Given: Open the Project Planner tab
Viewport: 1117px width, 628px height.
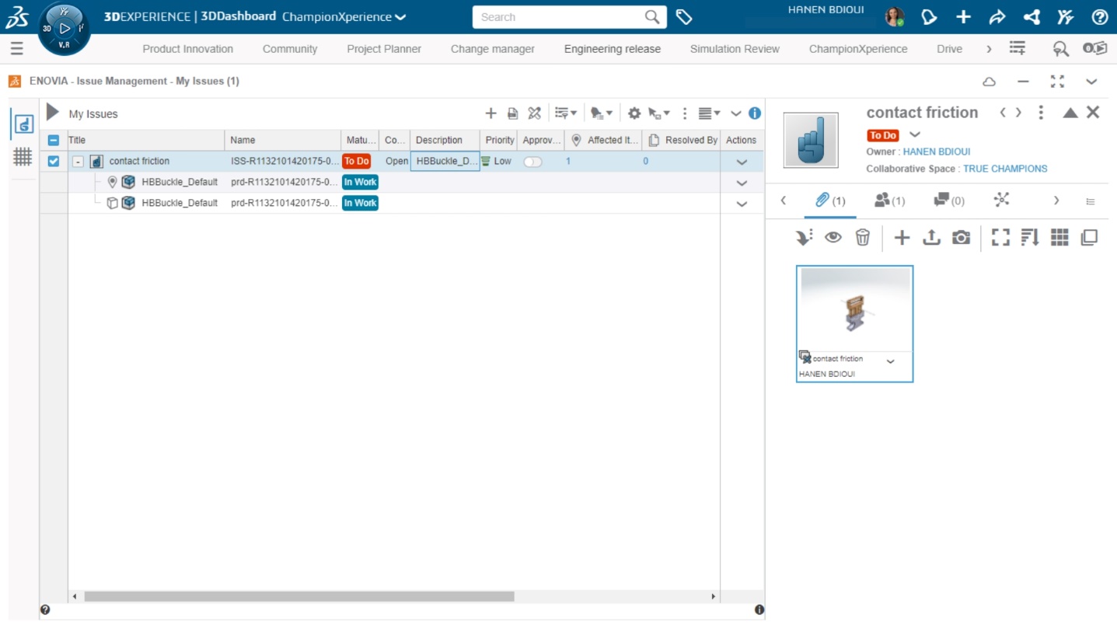Looking at the screenshot, I should coord(384,49).
